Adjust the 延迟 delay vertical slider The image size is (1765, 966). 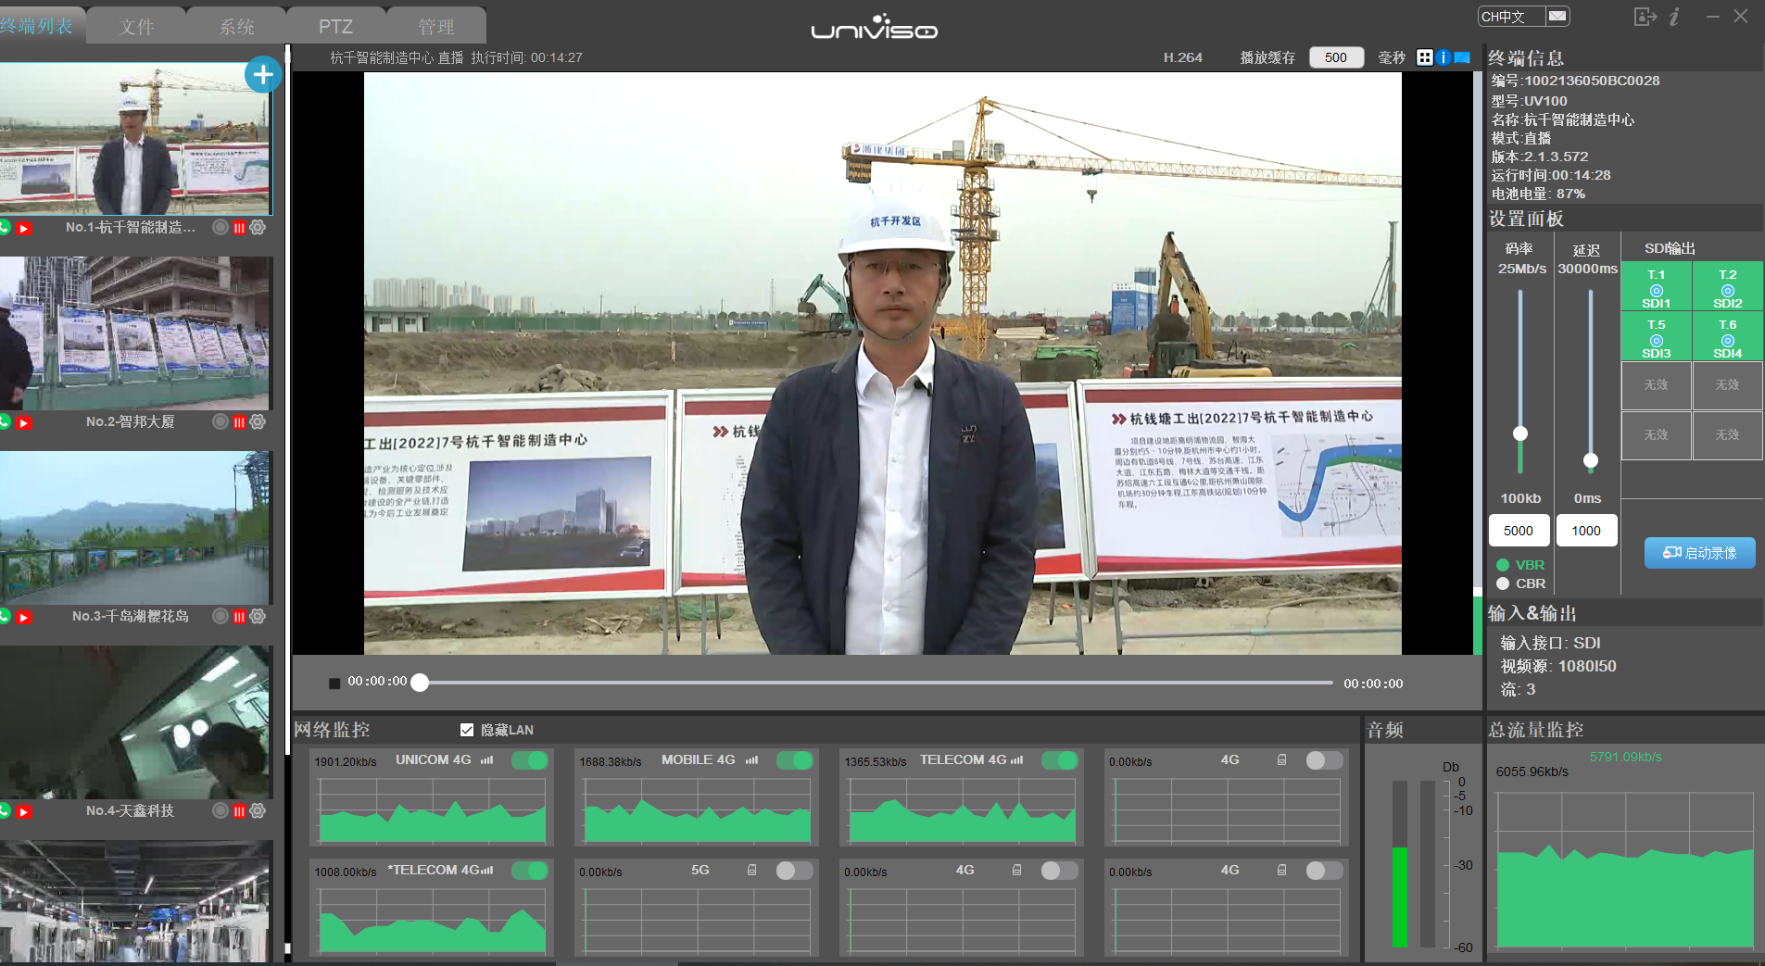click(1591, 460)
